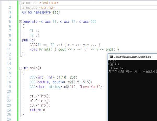Click the 'return 0;' statement
This screenshot has height=121, width=157.
tap(38, 110)
